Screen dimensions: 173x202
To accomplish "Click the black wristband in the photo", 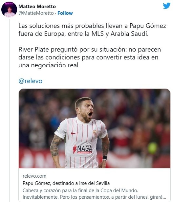I will point(105,158).
